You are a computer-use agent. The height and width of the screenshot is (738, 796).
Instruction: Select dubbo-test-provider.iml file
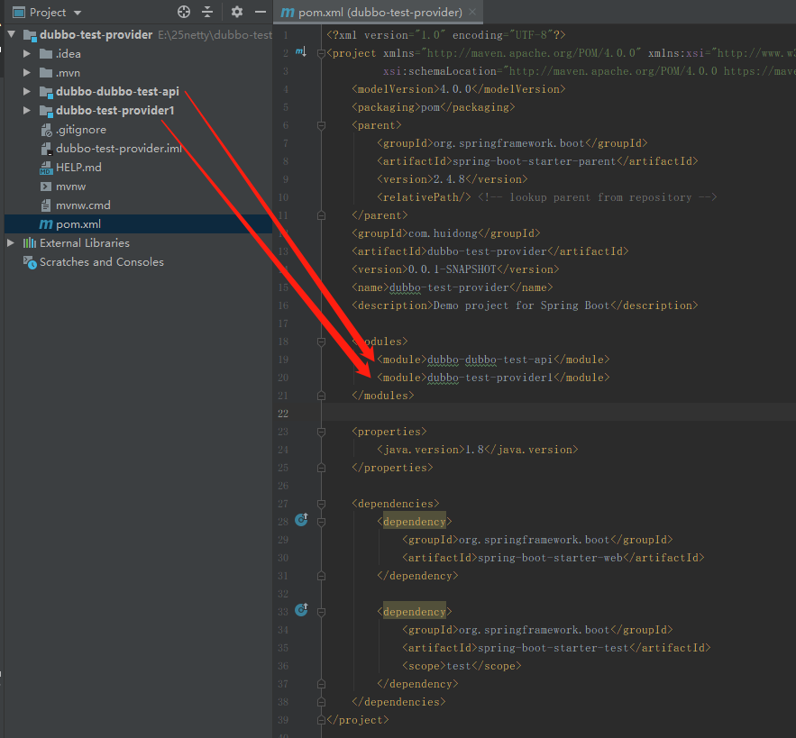coord(119,148)
